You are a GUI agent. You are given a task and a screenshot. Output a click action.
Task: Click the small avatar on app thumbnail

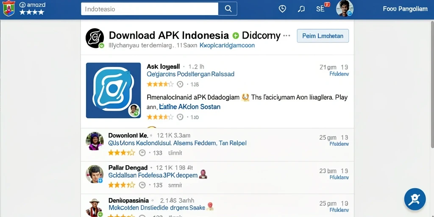coord(134,110)
